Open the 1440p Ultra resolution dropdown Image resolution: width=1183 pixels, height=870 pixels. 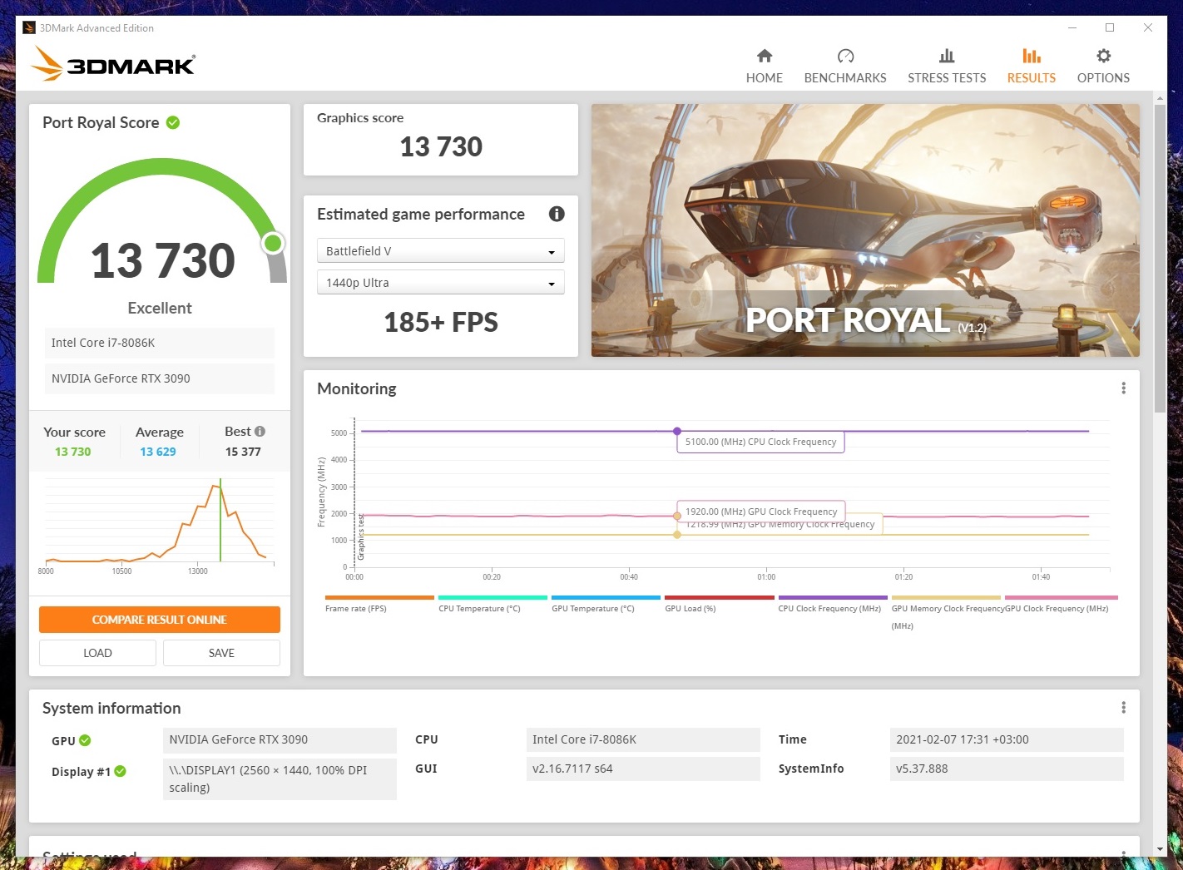pyautogui.click(x=440, y=282)
